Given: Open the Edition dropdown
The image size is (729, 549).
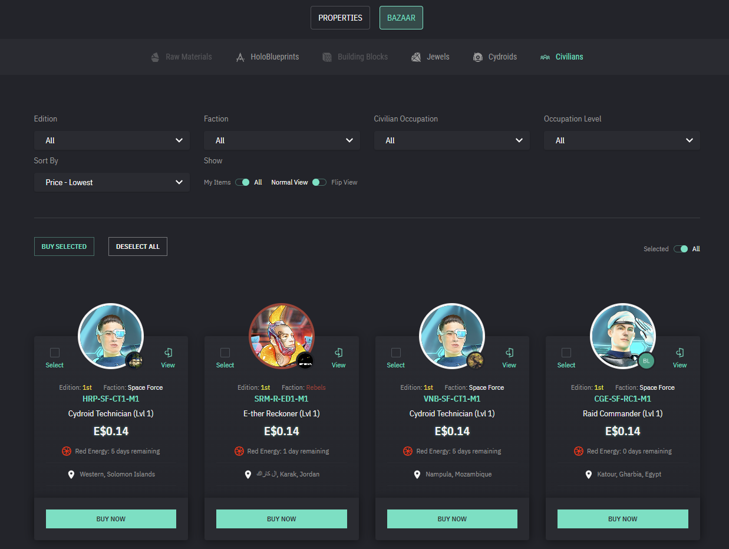Looking at the screenshot, I should [112, 140].
